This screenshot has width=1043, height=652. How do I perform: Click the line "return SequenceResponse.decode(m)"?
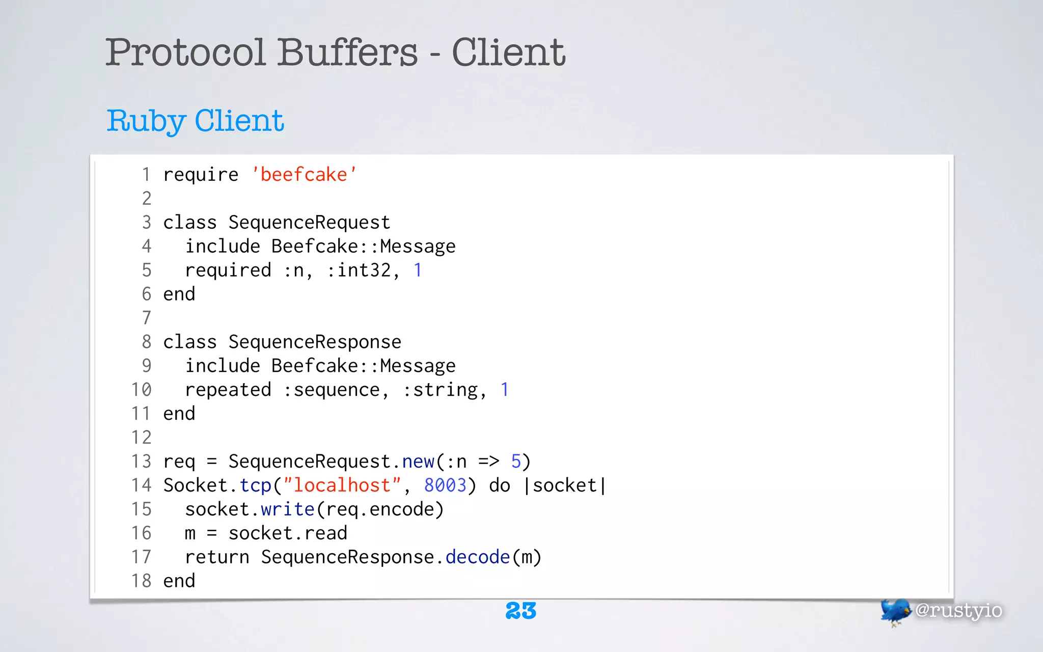(363, 557)
